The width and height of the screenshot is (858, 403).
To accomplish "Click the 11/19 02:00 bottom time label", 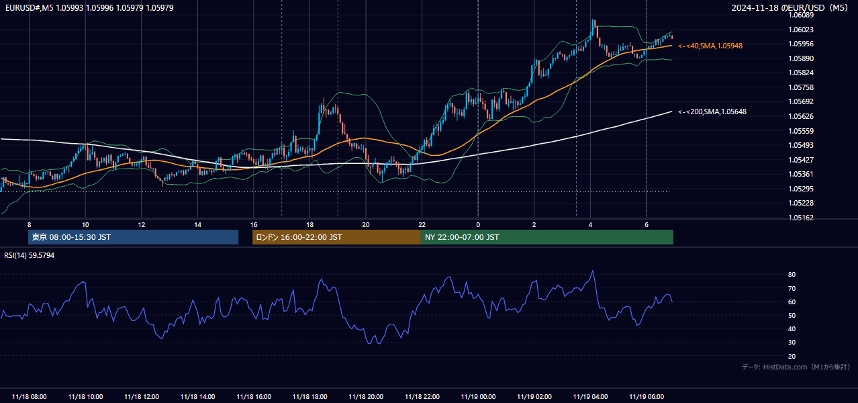I will point(534,397).
